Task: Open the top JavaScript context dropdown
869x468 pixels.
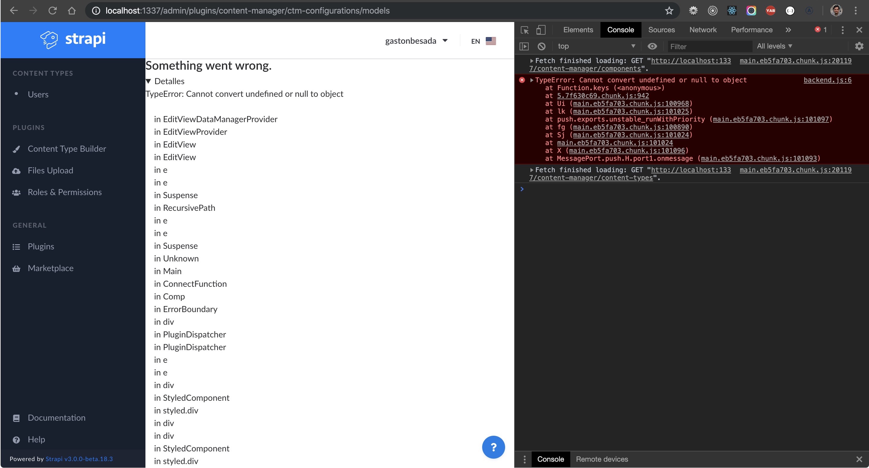Action: tap(597, 46)
